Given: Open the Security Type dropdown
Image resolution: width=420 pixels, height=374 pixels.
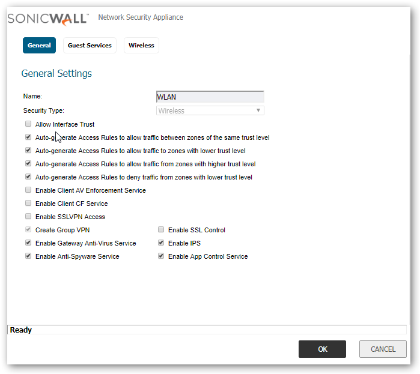Looking at the screenshot, I should click(x=210, y=111).
